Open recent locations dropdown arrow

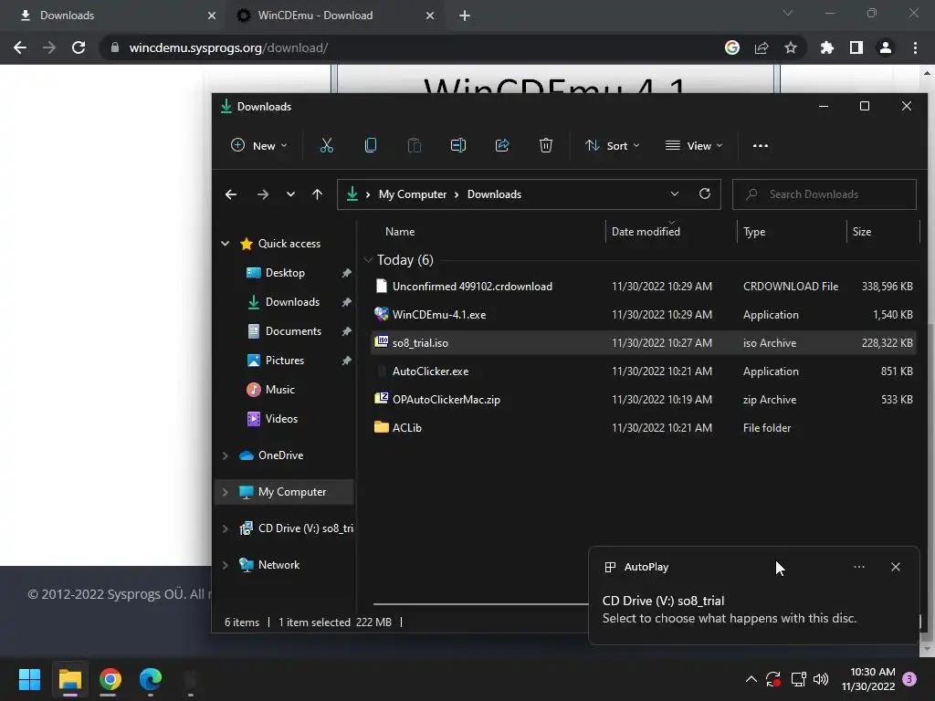click(x=290, y=194)
